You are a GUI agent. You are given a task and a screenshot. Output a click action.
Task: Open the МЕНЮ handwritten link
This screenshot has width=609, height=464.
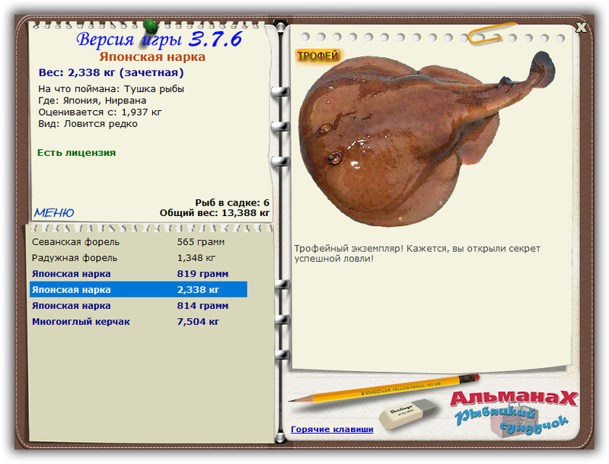[54, 212]
